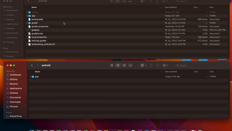The width and height of the screenshot is (232, 131).
Task: Open Shared in back window sidebar
Action: (x=8, y=56)
